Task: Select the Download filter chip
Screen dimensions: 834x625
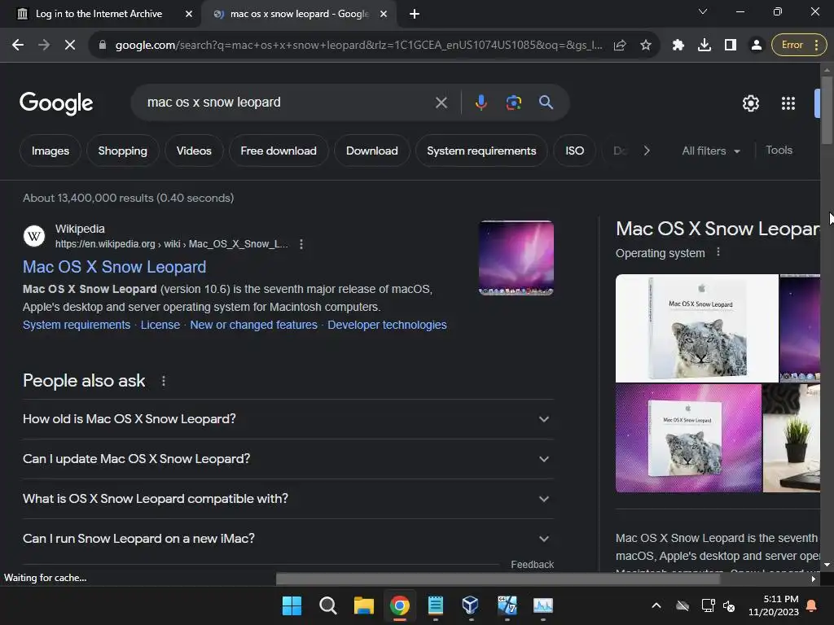Action: [371, 151]
